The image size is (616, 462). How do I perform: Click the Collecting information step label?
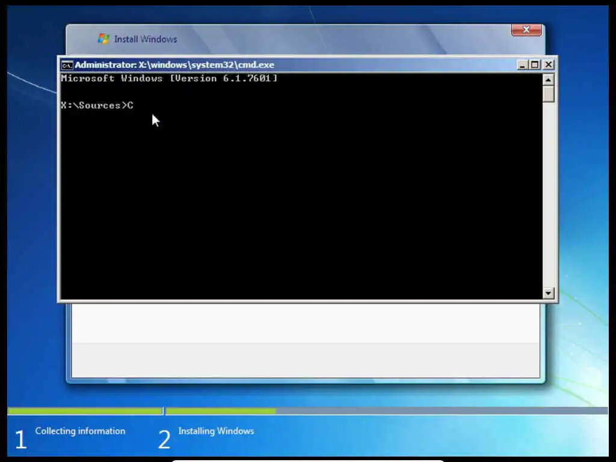pyautogui.click(x=80, y=431)
